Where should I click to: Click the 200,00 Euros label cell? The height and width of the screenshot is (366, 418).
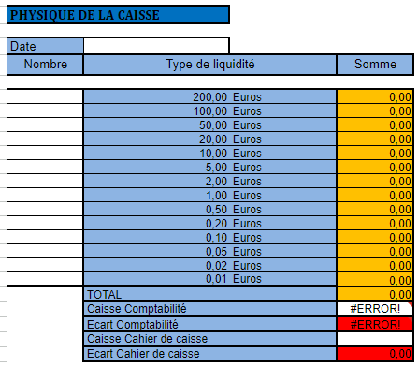pyautogui.click(x=210, y=96)
